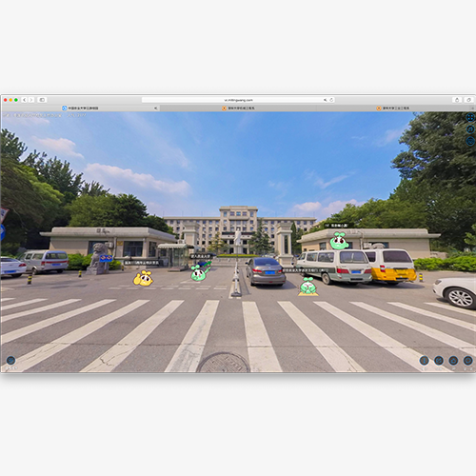The height and width of the screenshot is (476, 476).
Task: Click the camera-like circular icon at bottom right
Action: tap(453, 361)
